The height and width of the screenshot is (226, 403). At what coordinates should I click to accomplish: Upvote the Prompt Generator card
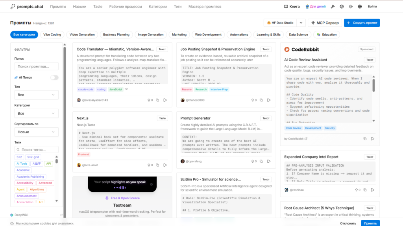(x=254, y=161)
